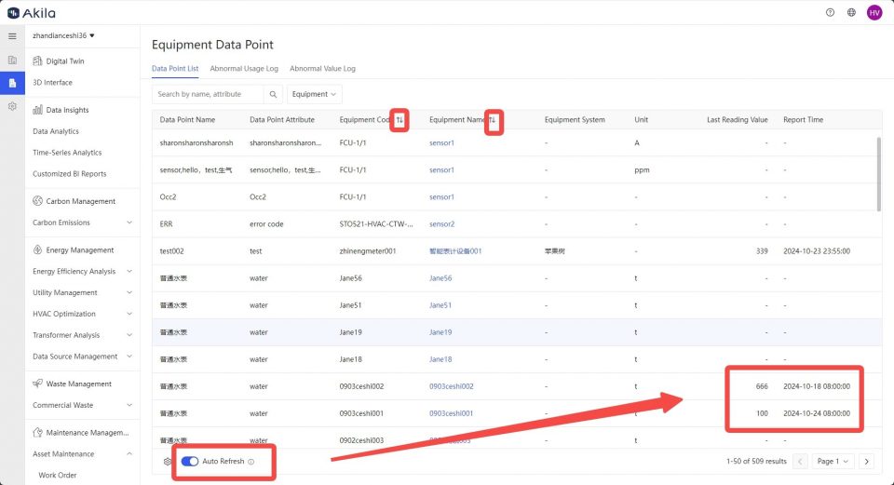This screenshot has width=894, height=485.
Task: Open 3D Interface menu item
Action: (52, 83)
